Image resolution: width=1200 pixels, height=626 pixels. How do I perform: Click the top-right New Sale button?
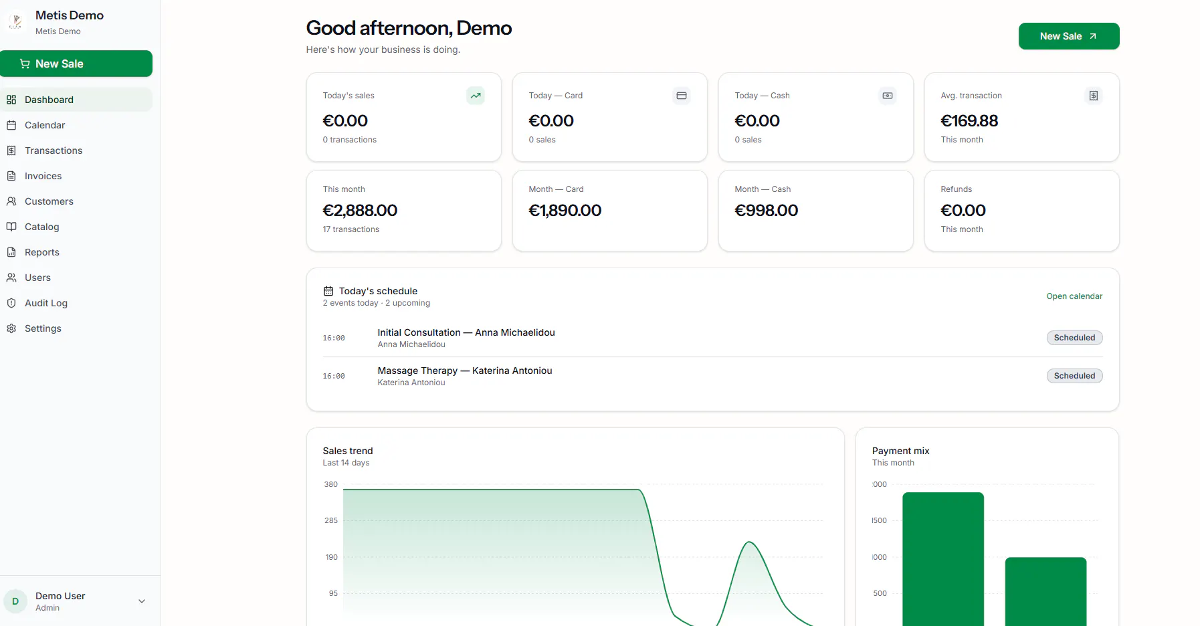1069,36
